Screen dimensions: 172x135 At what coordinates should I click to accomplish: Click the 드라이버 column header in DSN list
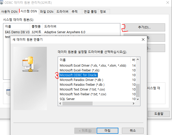coord(81,26)
